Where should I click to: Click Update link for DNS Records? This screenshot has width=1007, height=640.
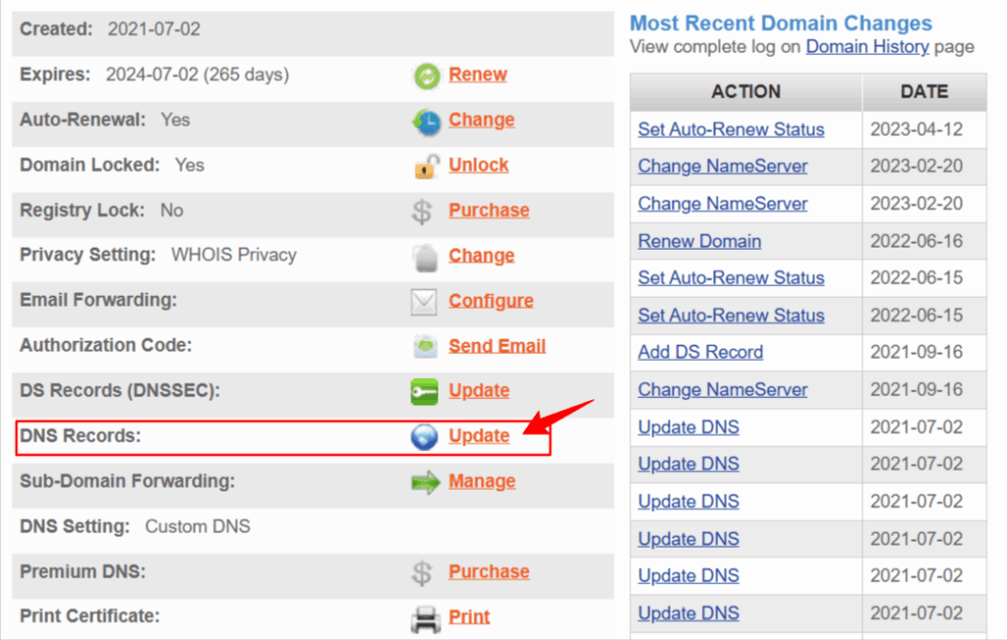pyautogui.click(x=479, y=436)
